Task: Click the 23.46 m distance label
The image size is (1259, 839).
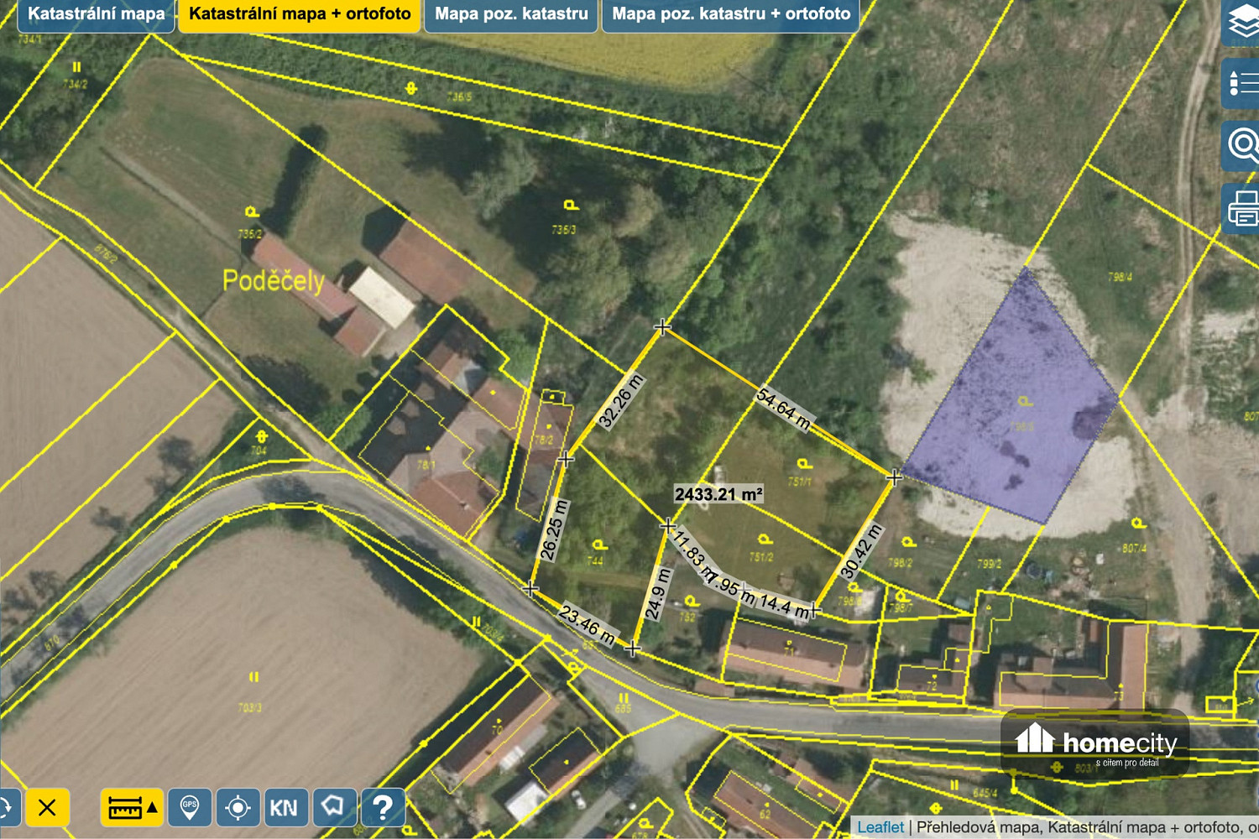Action: tap(589, 626)
